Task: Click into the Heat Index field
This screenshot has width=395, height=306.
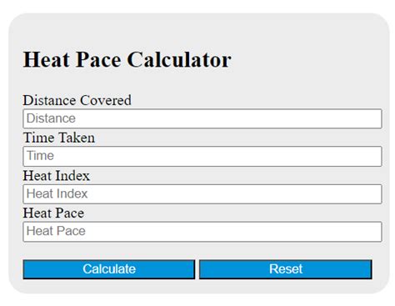Action: coord(202,194)
